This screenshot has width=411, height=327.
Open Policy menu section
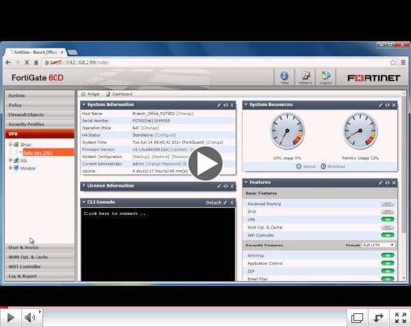(x=40, y=105)
